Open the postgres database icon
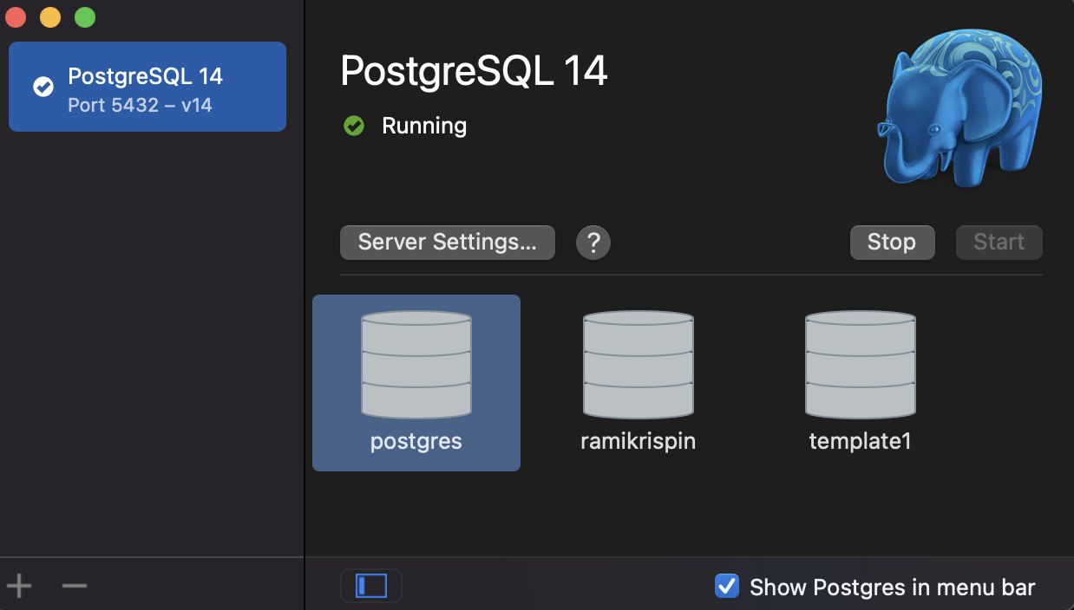1074x610 pixels. (x=416, y=365)
